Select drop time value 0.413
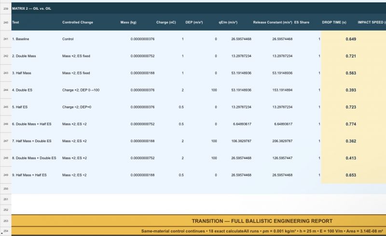 pos(351,158)
